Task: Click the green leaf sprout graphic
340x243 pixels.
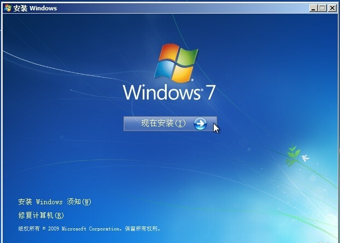Action: click(x=292, y=154)
